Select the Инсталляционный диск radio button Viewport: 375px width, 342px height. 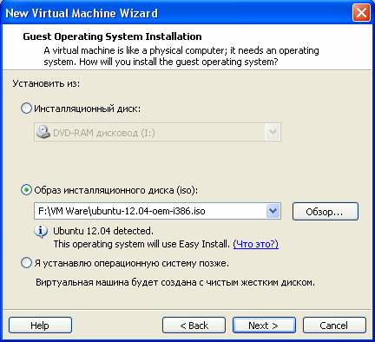coord(26,109)
